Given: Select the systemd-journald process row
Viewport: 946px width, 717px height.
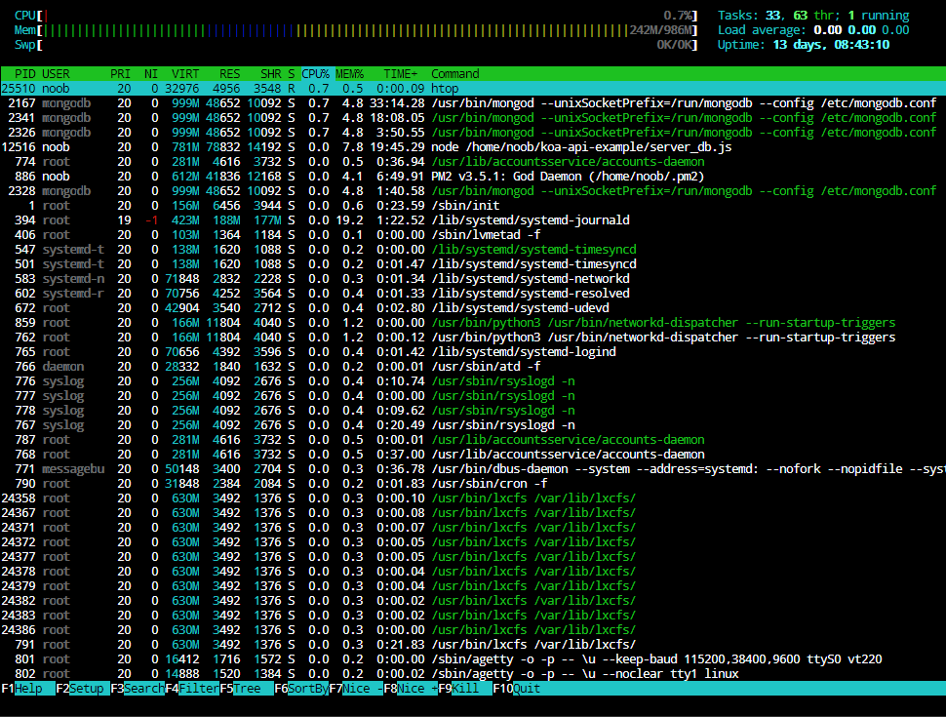Looking at the screenshot, I should [x=473, y=219].
